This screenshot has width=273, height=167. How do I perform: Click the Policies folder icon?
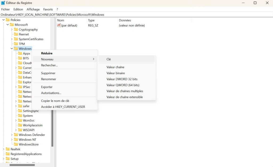click(8, 20)
